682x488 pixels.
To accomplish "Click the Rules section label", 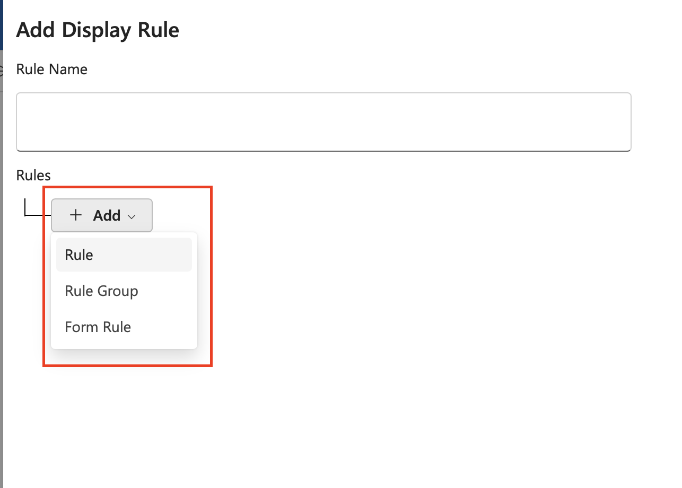I will tap(33, 175).
